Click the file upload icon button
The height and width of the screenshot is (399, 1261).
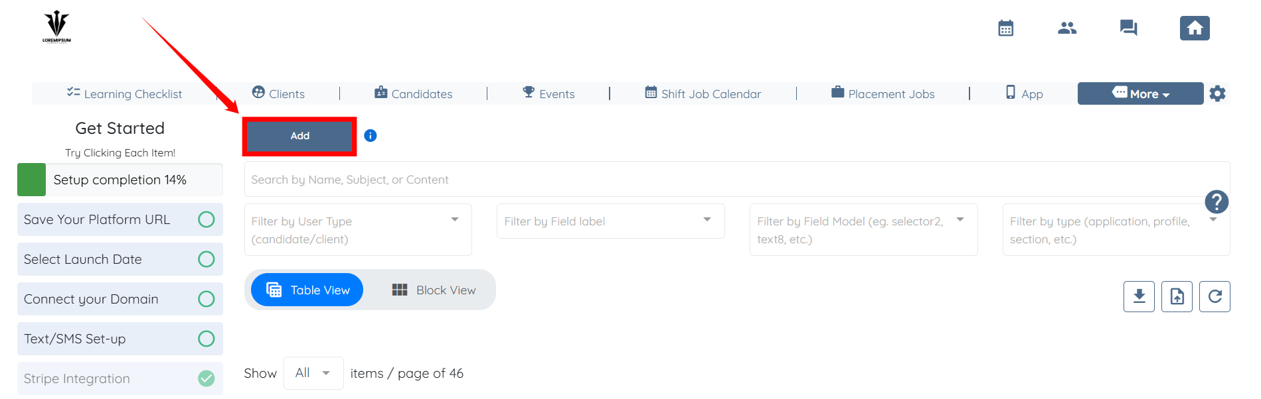pyautogui.click(x=1177, y=296)
